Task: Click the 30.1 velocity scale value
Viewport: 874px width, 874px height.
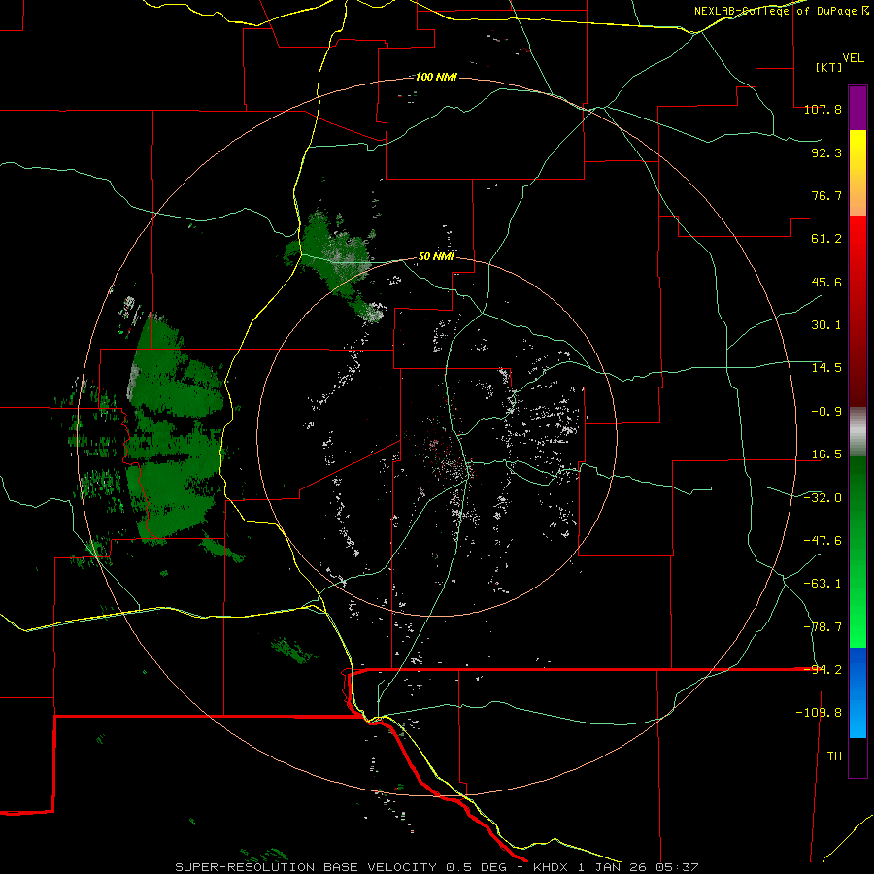Action: click(826, 325)
